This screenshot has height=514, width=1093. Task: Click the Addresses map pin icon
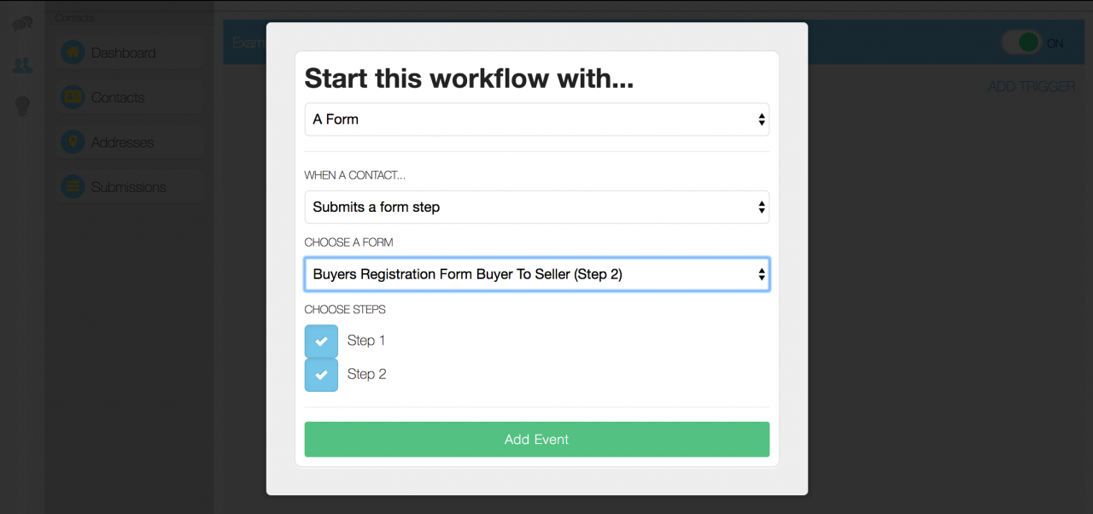point(72,142)
